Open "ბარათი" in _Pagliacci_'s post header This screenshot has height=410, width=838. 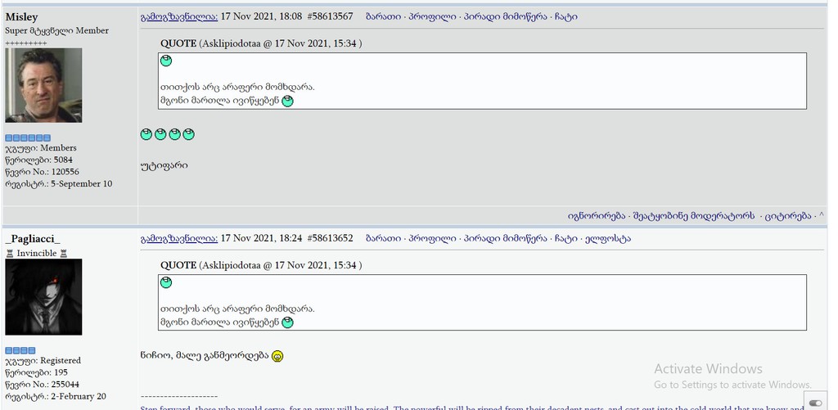click(x=384, y=238)
